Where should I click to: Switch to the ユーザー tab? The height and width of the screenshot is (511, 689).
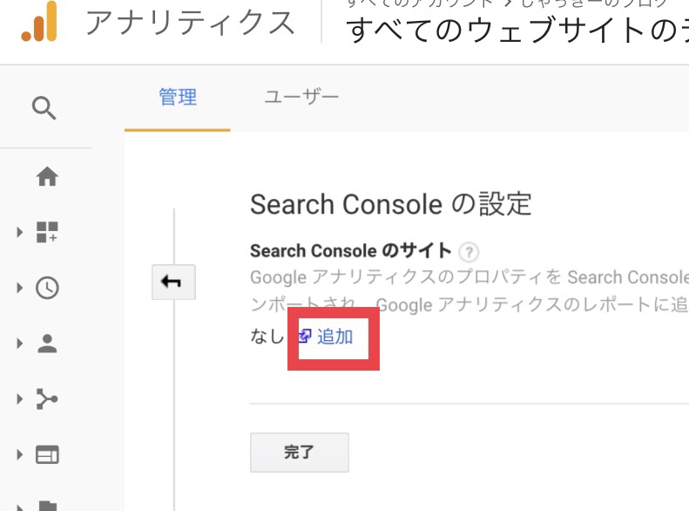click(x=301, y=97)
